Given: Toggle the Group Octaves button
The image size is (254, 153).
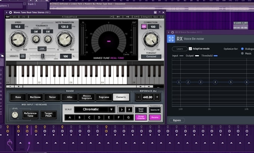Looking at the screenshot, I should click(x=141, y=117).
